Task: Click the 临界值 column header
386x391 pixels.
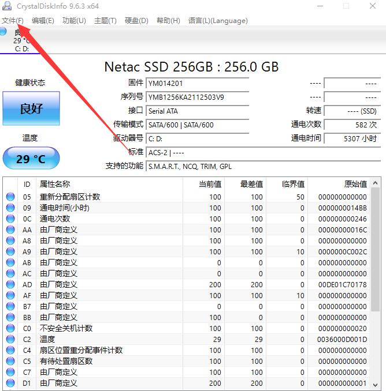Action: click(287, 184)
